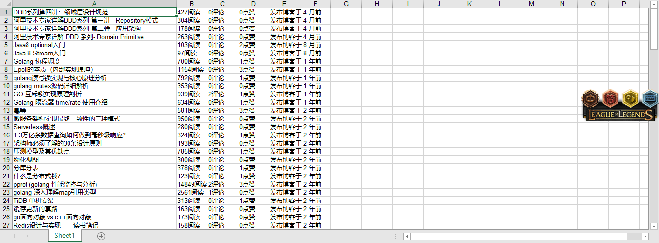Click the previous sheet navigation arrow
This screenshot has width=659, height=243.
14,236
